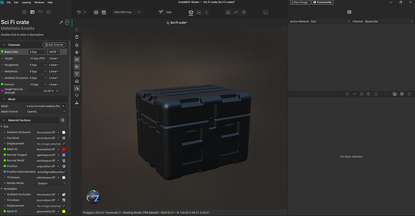Click the filter funnel icon in viewport sidebar
Screen dimensions: 415x216
click(77, 74)
